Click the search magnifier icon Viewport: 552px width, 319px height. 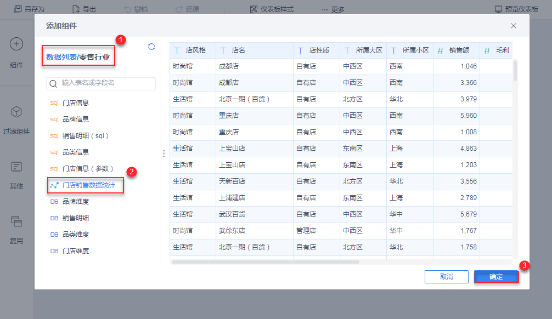click(x=53, y=84)
